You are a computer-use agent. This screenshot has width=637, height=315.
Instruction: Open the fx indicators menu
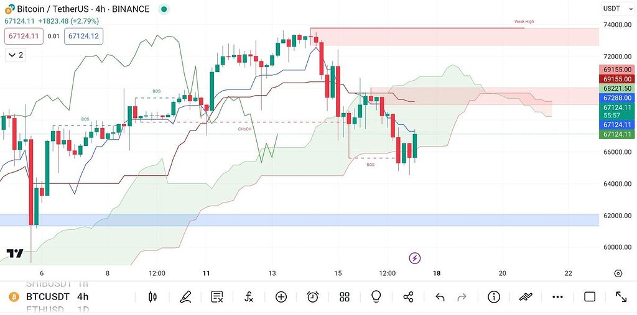tap(249, 297)
